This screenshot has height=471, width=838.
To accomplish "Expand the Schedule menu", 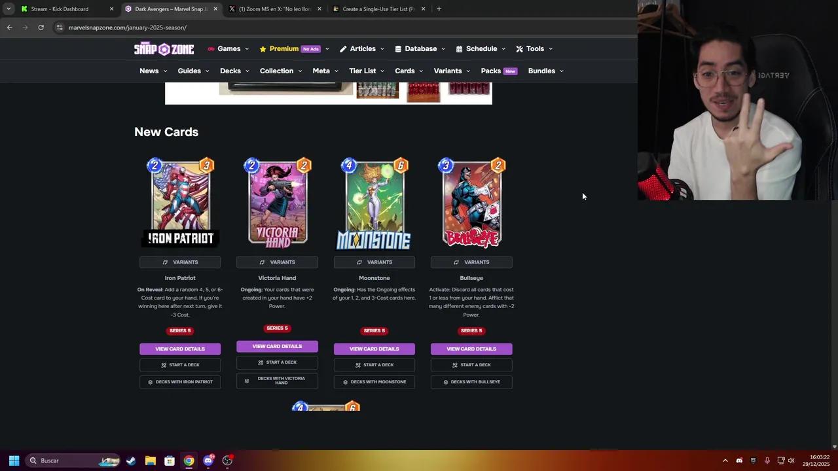I will pos(481,49).
